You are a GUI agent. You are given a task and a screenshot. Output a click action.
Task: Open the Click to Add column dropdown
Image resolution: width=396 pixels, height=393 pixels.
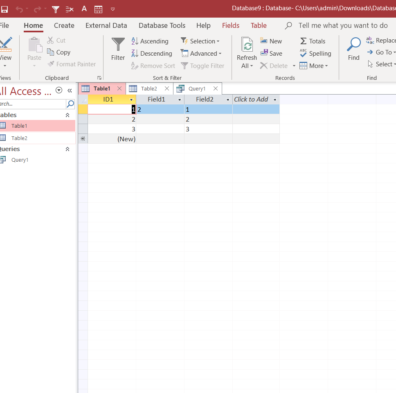coord(275,100)
